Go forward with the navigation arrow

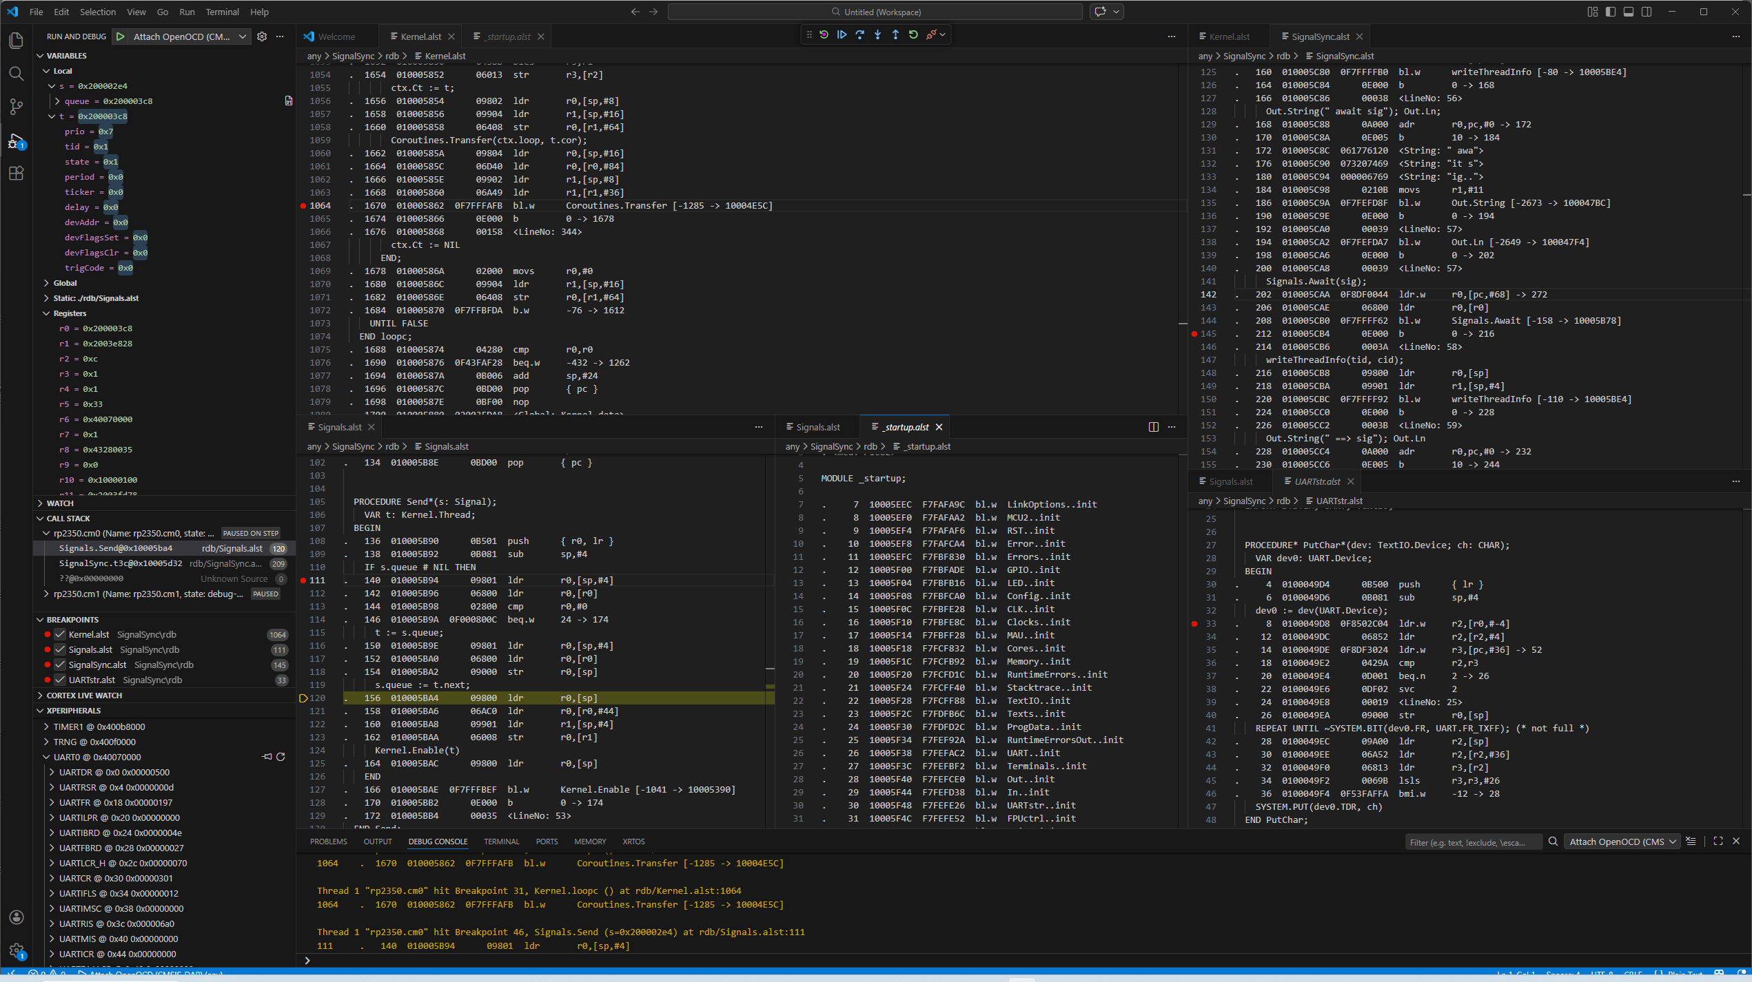653,12
